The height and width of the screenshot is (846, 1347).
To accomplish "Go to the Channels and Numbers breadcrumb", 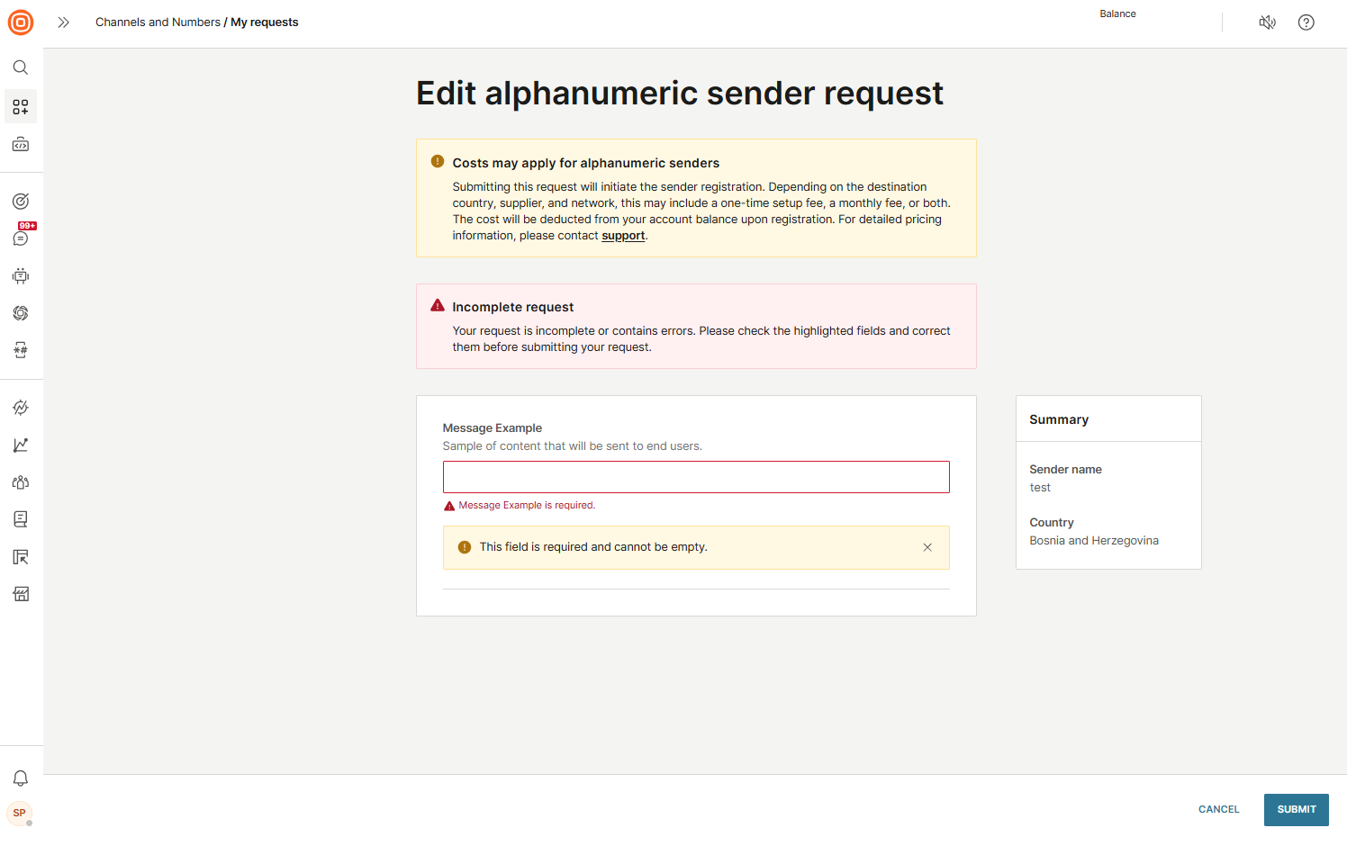I will pos(158,22).
